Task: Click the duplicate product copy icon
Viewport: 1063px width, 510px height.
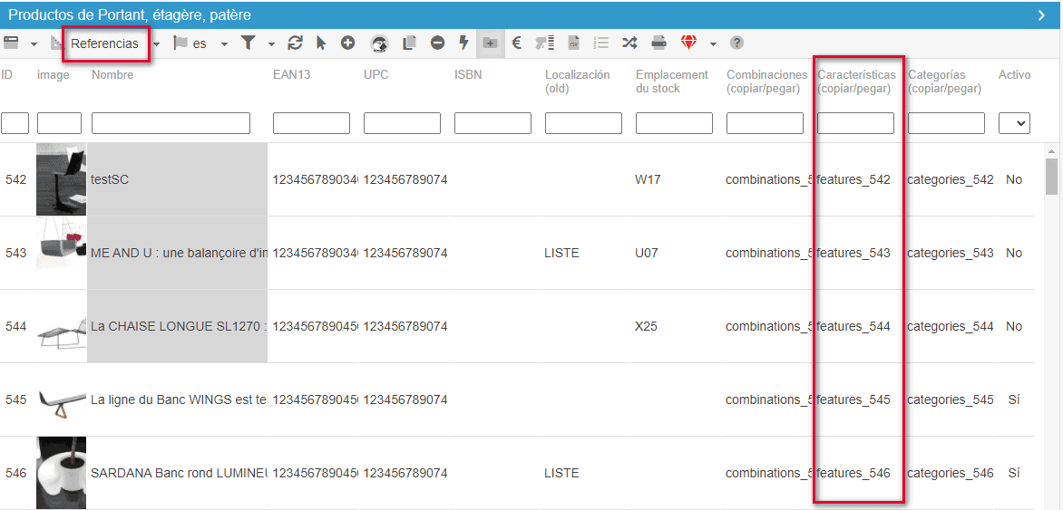Action: coord(409,43)
